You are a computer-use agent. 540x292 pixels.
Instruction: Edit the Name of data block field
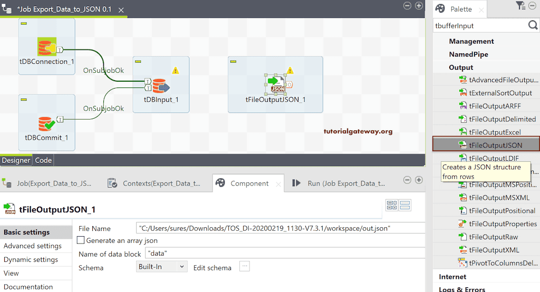pyautogui.click(x=285, y=254)
